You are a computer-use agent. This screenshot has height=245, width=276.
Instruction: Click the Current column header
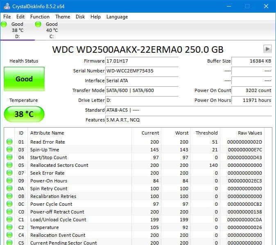[x=150, y=133]
